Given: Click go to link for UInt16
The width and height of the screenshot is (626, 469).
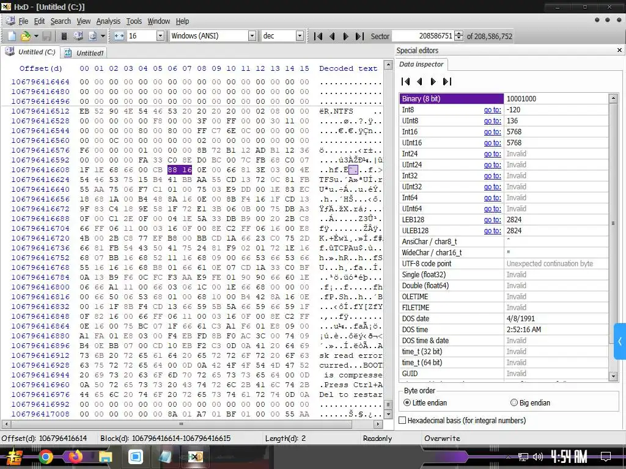Looking at the screenshot, I should point(492,143).
